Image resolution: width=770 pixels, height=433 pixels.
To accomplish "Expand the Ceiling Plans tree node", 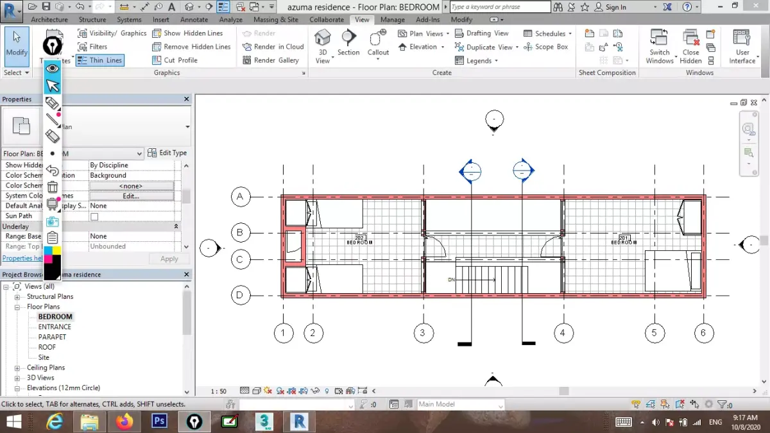I will (17, 368).
